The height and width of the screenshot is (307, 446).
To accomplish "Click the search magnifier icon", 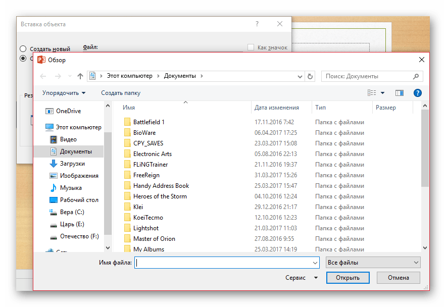I will tap(416, 76).
